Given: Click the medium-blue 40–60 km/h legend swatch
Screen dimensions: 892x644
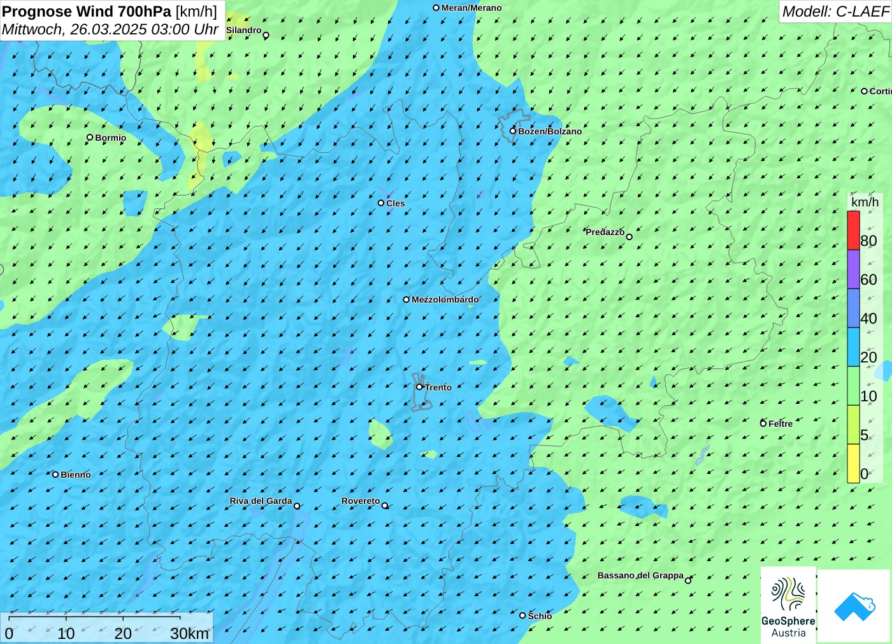Looking at the screenshot, I should 853,308.
